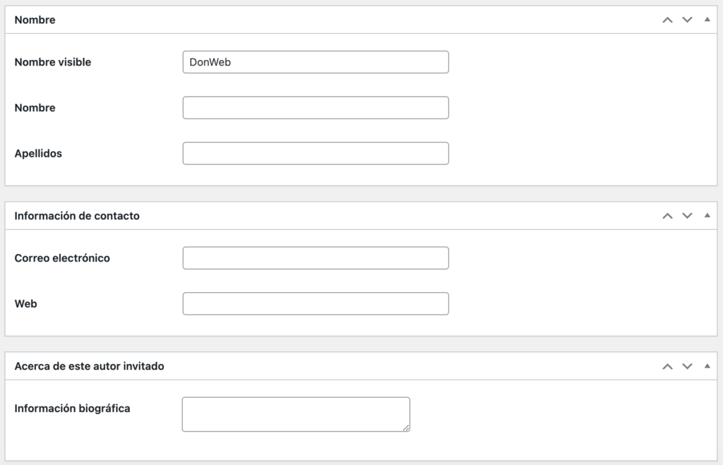Image resolution: width=723 pixels, height=465 pixels.
Task: Click the move-up arrow on Acerca de este autor invitado
Action: 667,366
